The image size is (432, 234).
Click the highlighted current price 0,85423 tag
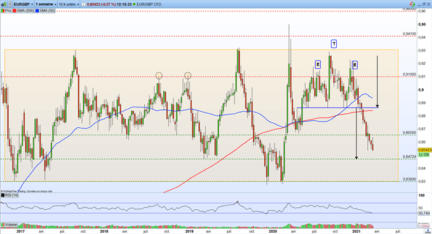pos(425,150)
